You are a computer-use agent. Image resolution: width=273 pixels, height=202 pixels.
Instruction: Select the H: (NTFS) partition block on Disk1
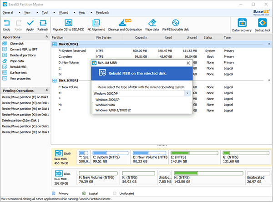(208, 177)
